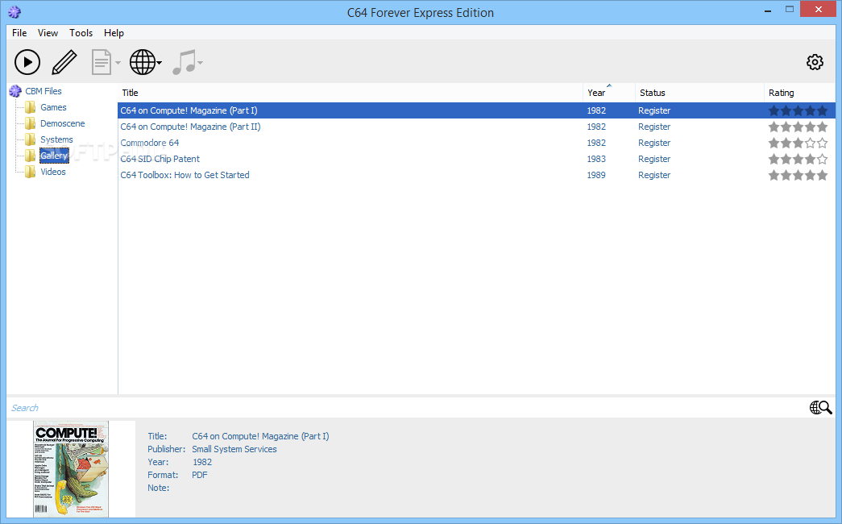Maximize the C64 Forever window

tap(790, 9)
